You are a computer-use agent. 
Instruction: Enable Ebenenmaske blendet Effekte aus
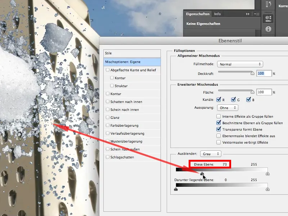pyautogui.click(x=219, y=136)
